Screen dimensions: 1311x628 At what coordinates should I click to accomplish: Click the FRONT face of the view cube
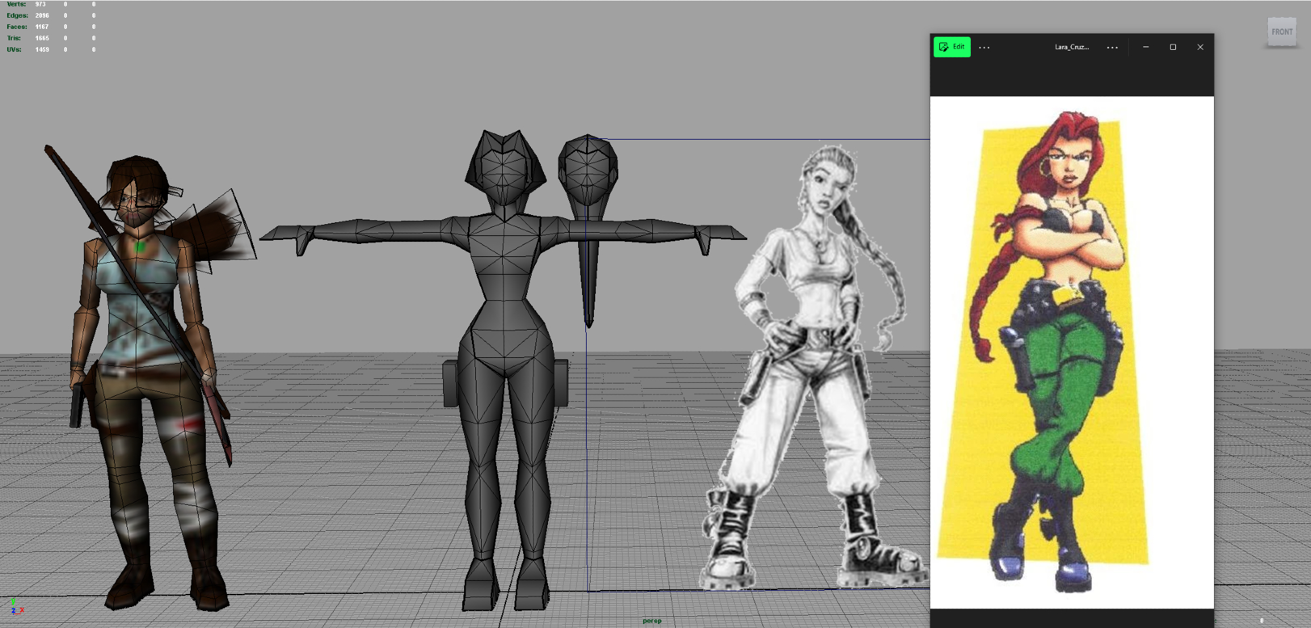point(1282,31)
